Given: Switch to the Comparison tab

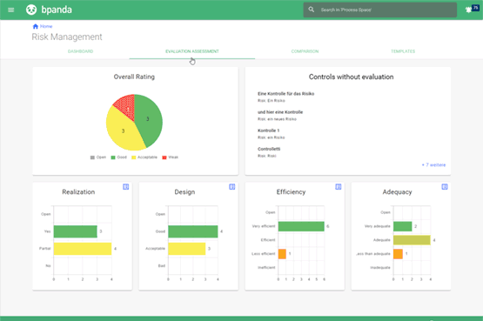Looking at the screenshot, I should click(x=305, y=51).
